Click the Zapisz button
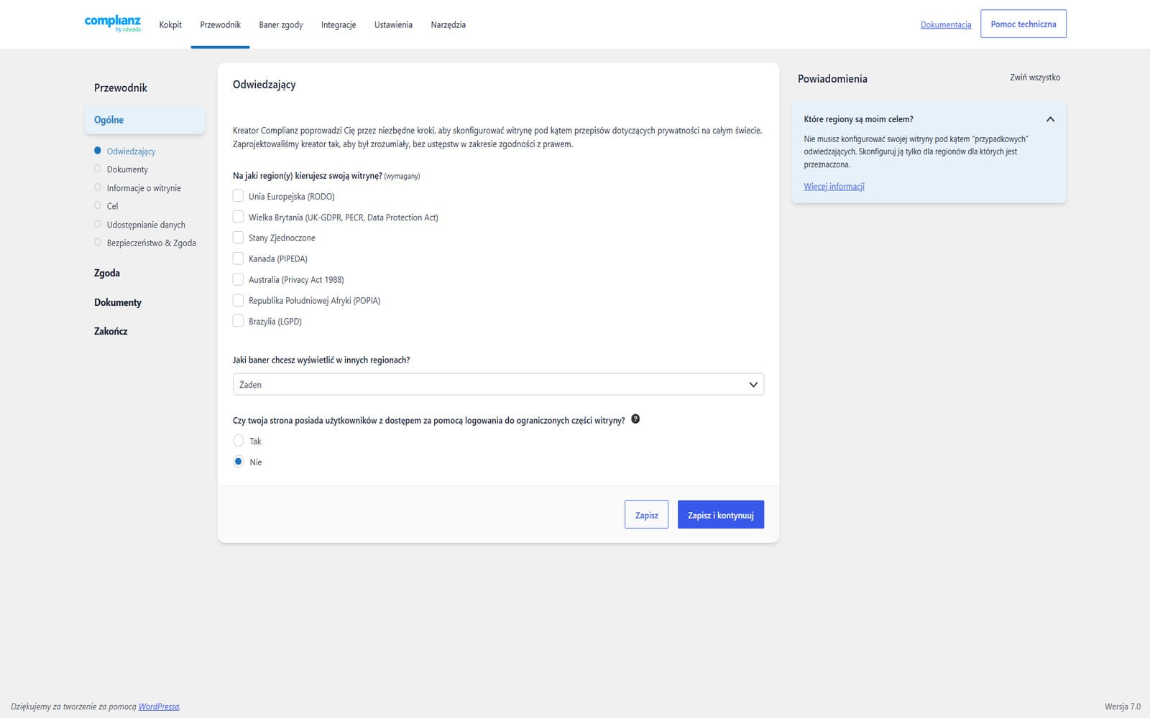 647,515
